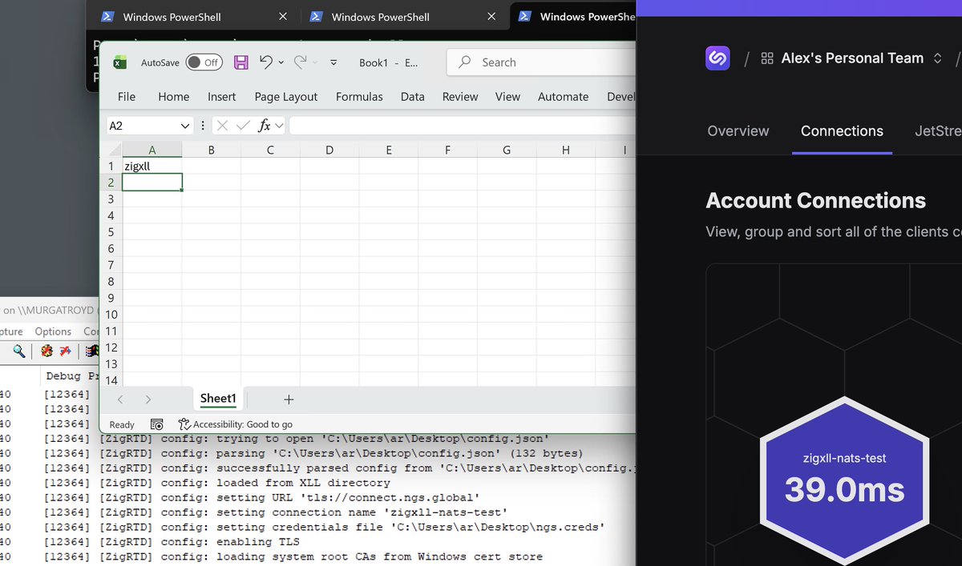This screenshot has width=962, height=566.
Task: Click the red arrow toolbar icon in debug viewer
Action: click(x=65, y=351)
